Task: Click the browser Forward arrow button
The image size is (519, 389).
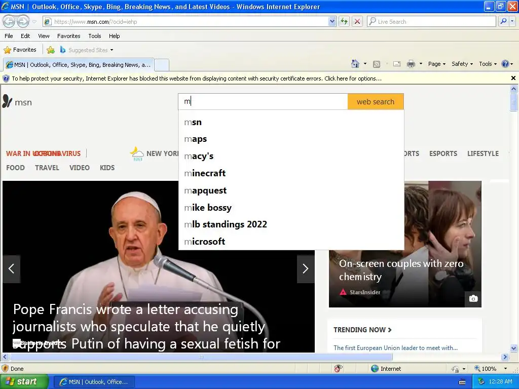Action: point(23,21)
